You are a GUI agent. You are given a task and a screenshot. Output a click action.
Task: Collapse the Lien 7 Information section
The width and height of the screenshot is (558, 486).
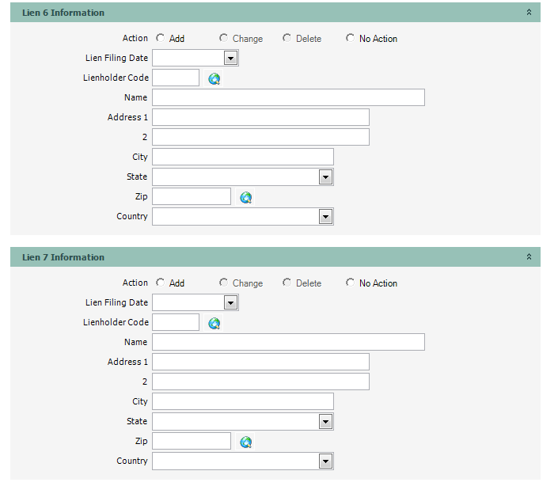coord(529,257)
